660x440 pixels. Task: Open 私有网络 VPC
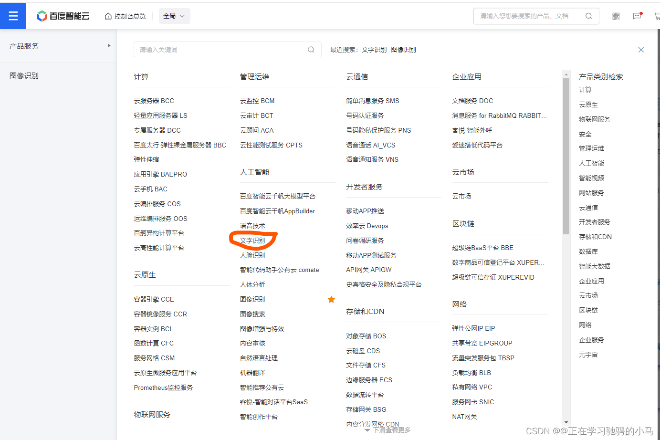(472, 387)
